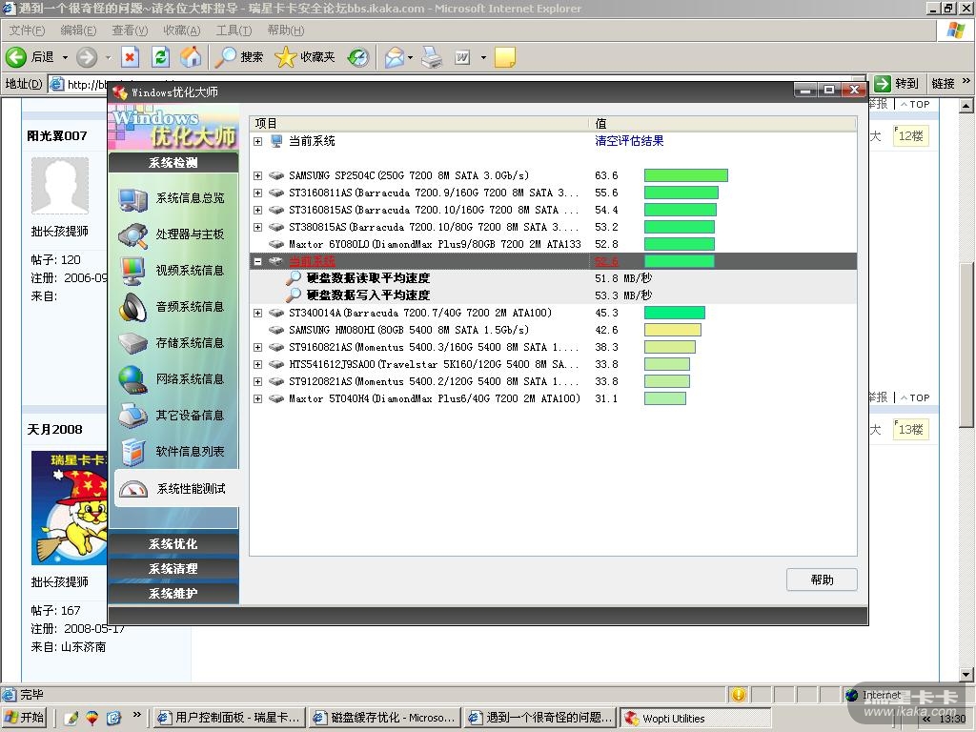Image resolution: width=976 pixels, height=732 pixels.
Task: Expand HTS541612J9SA00 Travelstar row
Action: 257,364
